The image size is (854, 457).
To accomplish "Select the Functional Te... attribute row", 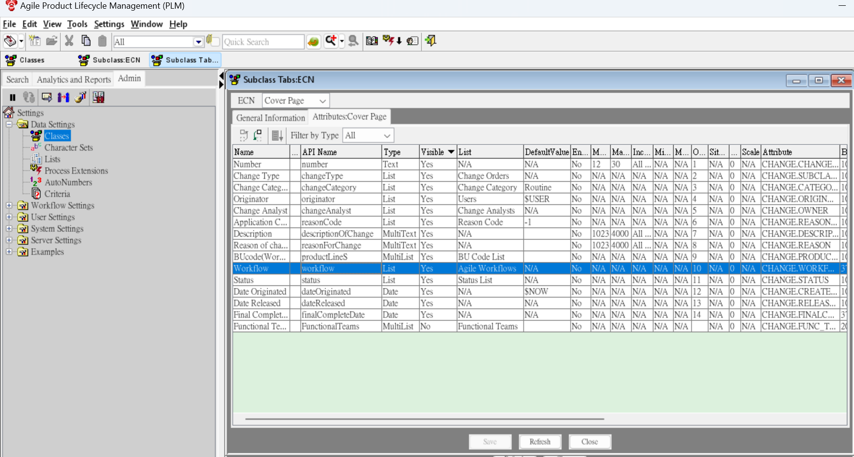I will pos(539,326).
